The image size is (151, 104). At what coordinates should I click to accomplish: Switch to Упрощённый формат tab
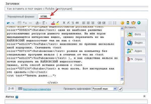[x=21, y=17]
